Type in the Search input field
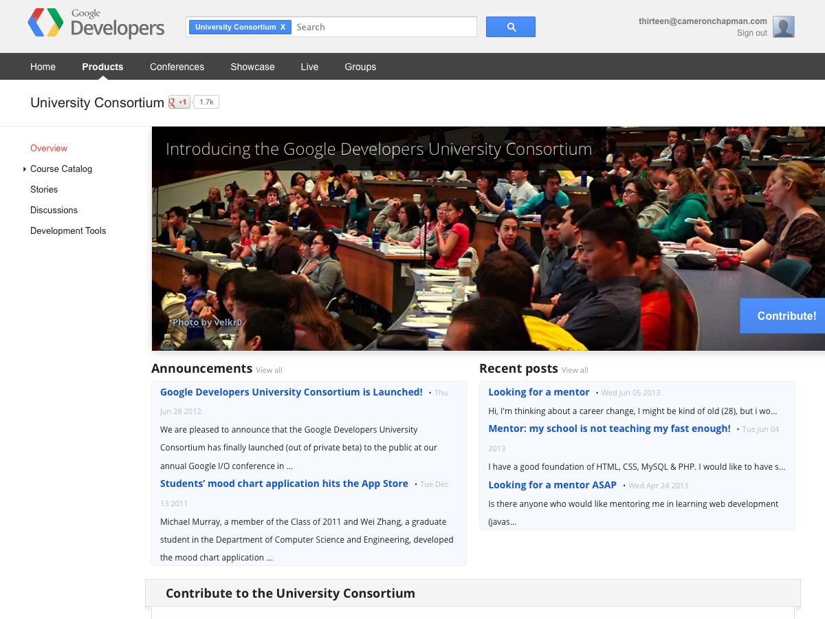 pos(382,28)
